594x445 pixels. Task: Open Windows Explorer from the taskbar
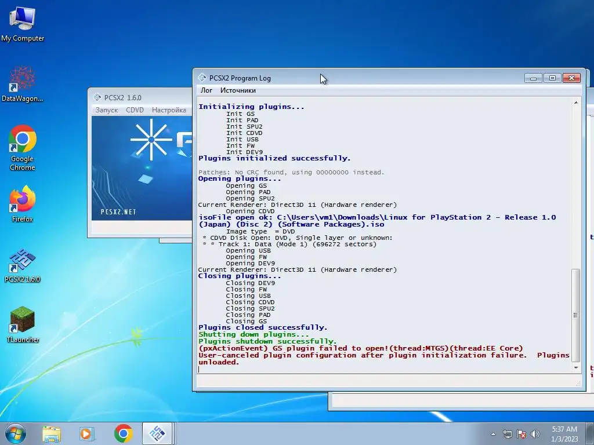pyautogui.click(x=52, y=433)
